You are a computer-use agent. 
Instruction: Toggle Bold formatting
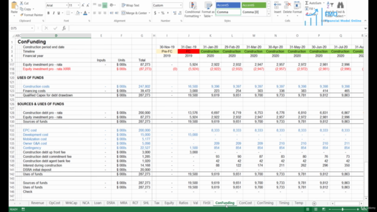coord(48,13)
